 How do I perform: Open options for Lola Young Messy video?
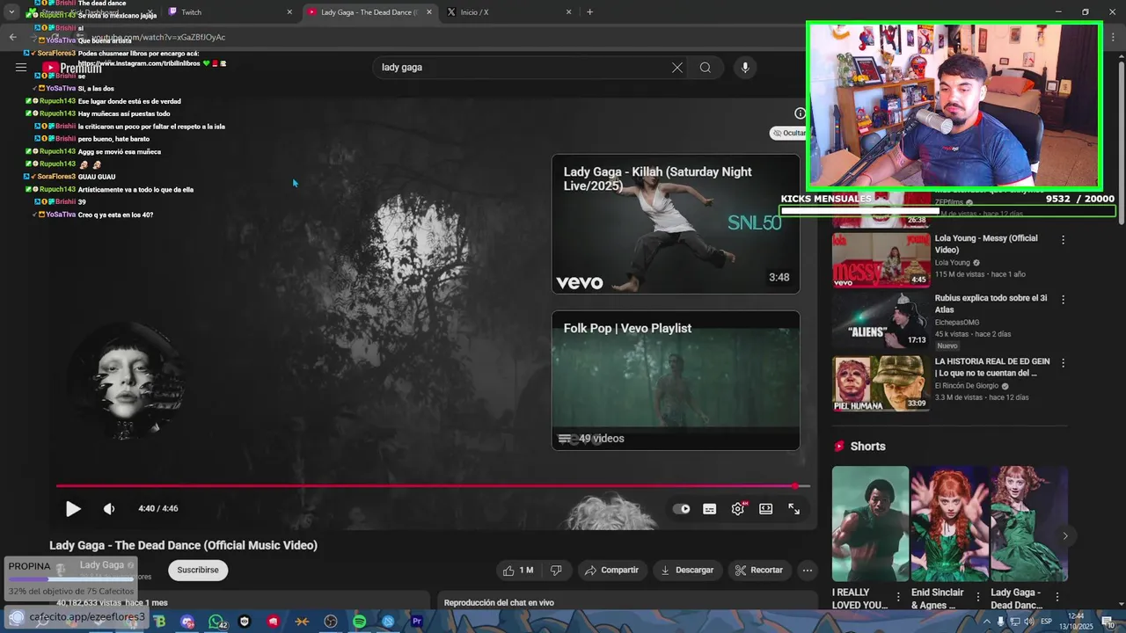pyautogui.click(x=1063, y=240)
